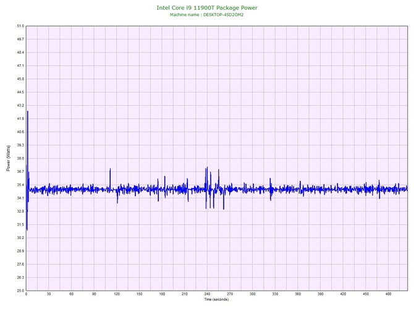Click the x-axis tick label 60
This screenshot has width=414, height=310.
point(71,294)
